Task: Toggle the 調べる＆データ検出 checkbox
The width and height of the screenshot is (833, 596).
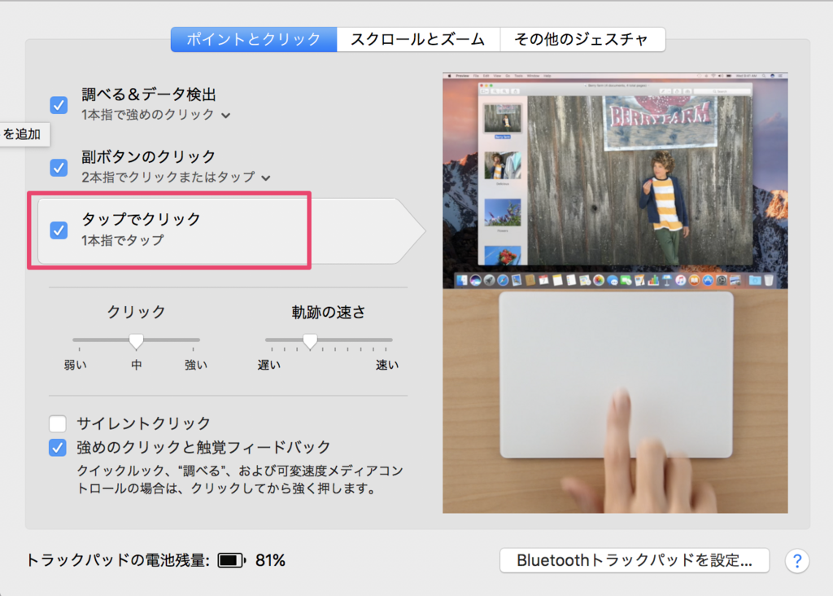Action: click(59, 105)
